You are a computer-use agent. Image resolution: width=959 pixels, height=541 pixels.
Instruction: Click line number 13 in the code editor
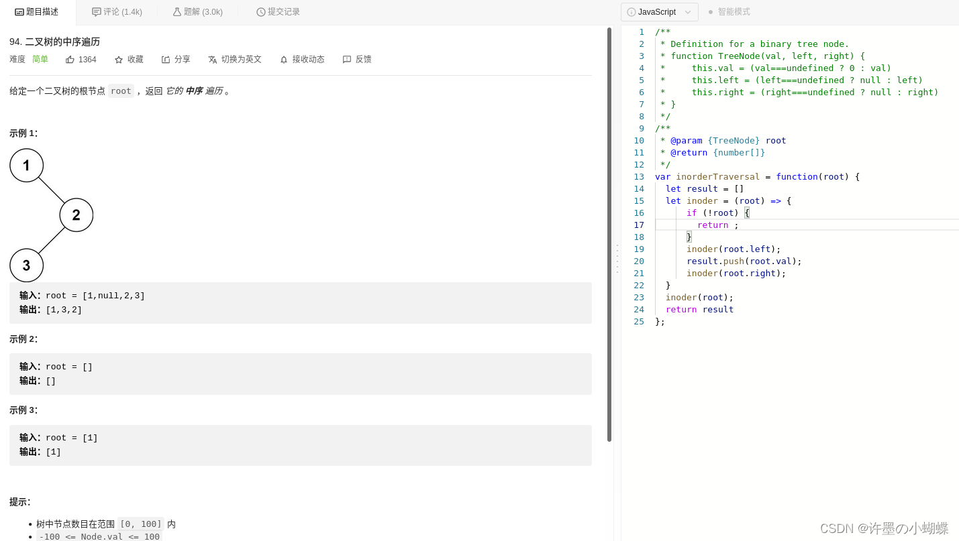(638, 176)
